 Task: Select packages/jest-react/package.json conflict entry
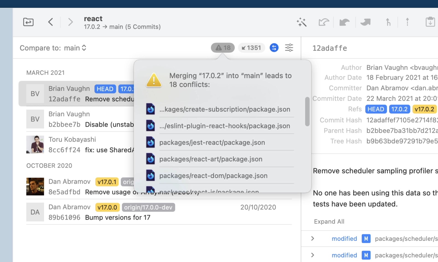[212, 142]
